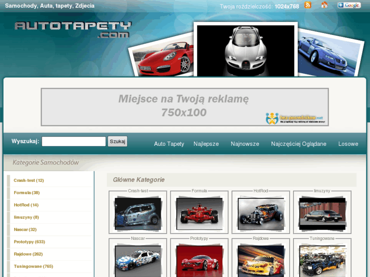This screenshot has width=370, height=277.
Task: Open Prototypy (633) sidebar category
Action: (x=29, y=241)
